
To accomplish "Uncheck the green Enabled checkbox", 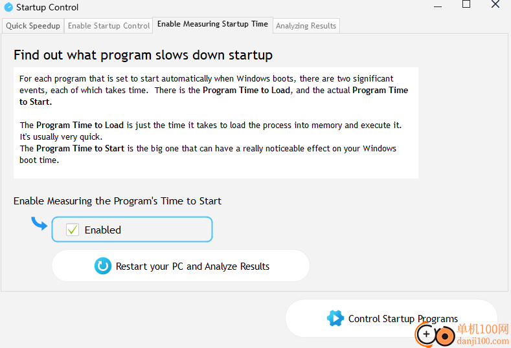I will (73, 230).
